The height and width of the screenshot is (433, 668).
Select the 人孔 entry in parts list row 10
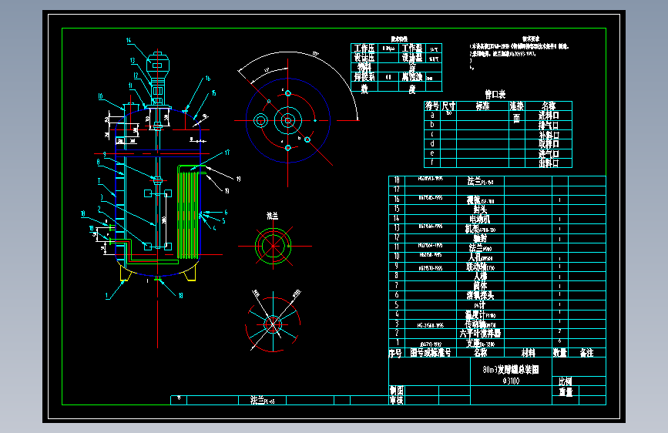click(480, 257)
